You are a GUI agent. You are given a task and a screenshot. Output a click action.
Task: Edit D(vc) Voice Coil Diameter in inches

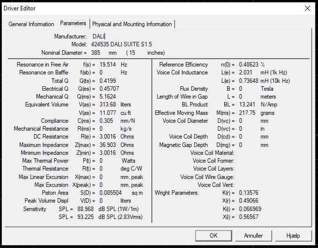[241, 129]
